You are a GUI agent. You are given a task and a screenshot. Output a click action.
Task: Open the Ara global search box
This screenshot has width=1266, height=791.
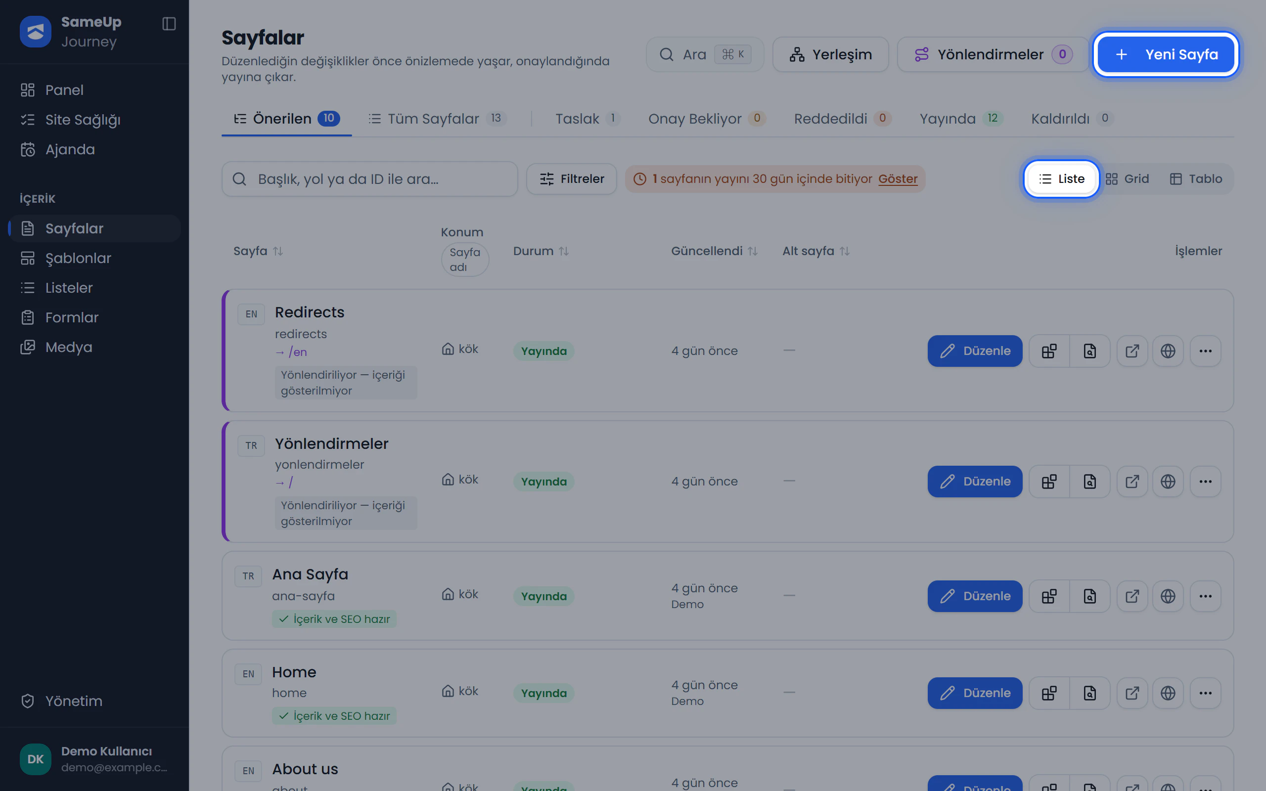click(705, 54)
